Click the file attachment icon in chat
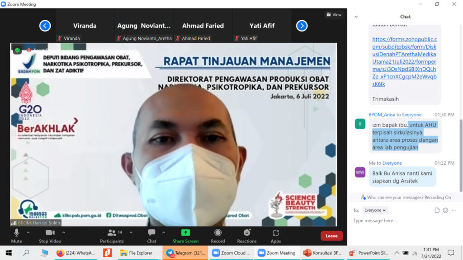Screen dimensions: 463x260 437,210
